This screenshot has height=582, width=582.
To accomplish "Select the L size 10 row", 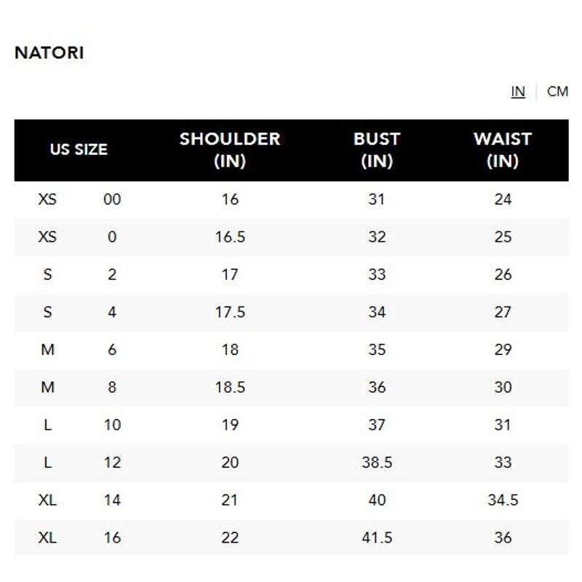I will point(292,426).
